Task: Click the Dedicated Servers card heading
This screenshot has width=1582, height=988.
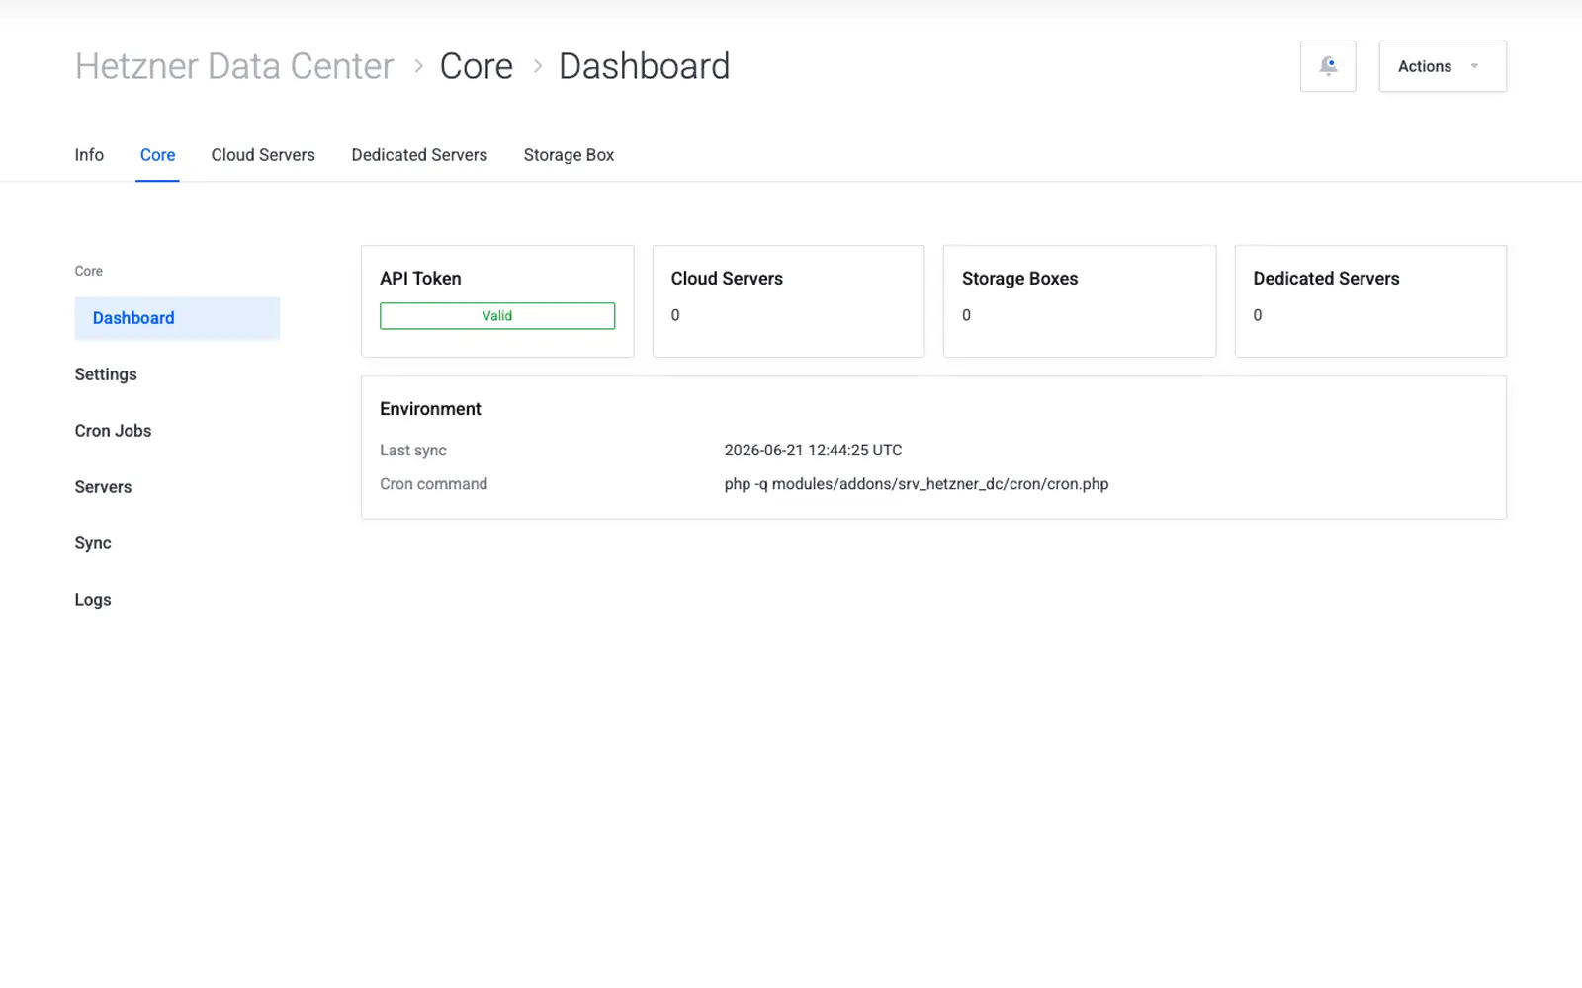Action: point(1326,279)
